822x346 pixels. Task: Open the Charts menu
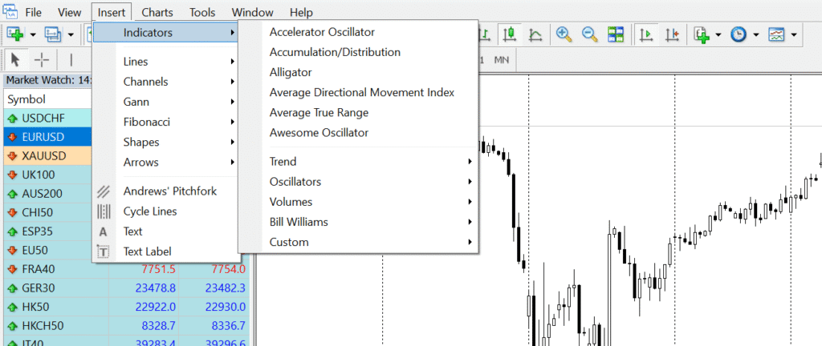coord(157,12)
